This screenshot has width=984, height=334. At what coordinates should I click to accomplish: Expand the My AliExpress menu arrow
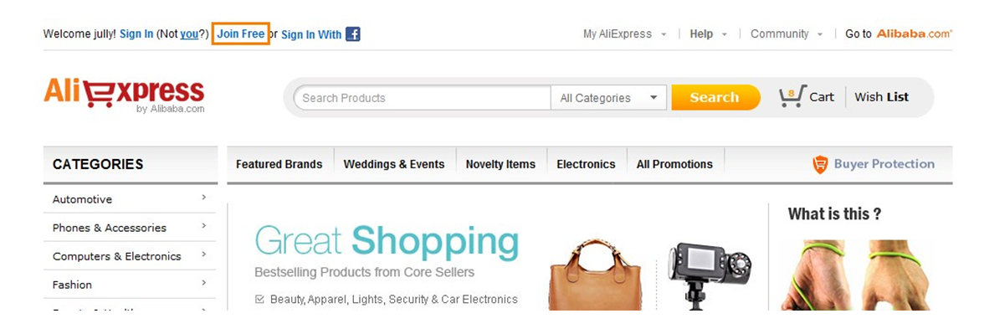coord(664,34)
